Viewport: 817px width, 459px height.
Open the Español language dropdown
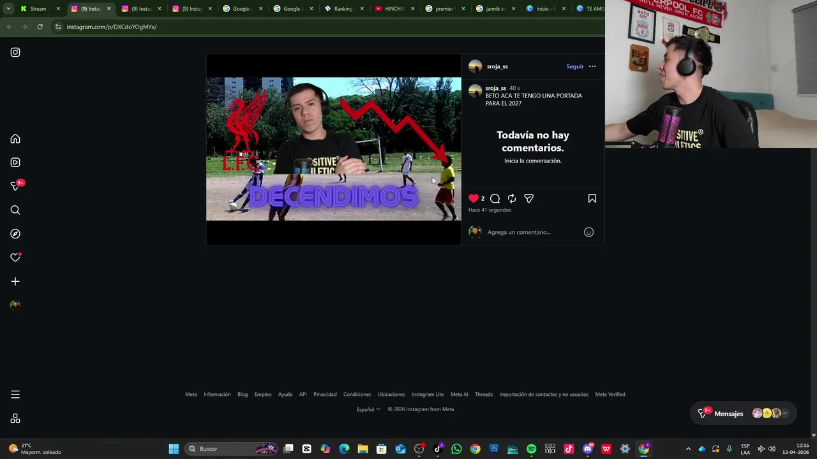click(368, 409)
